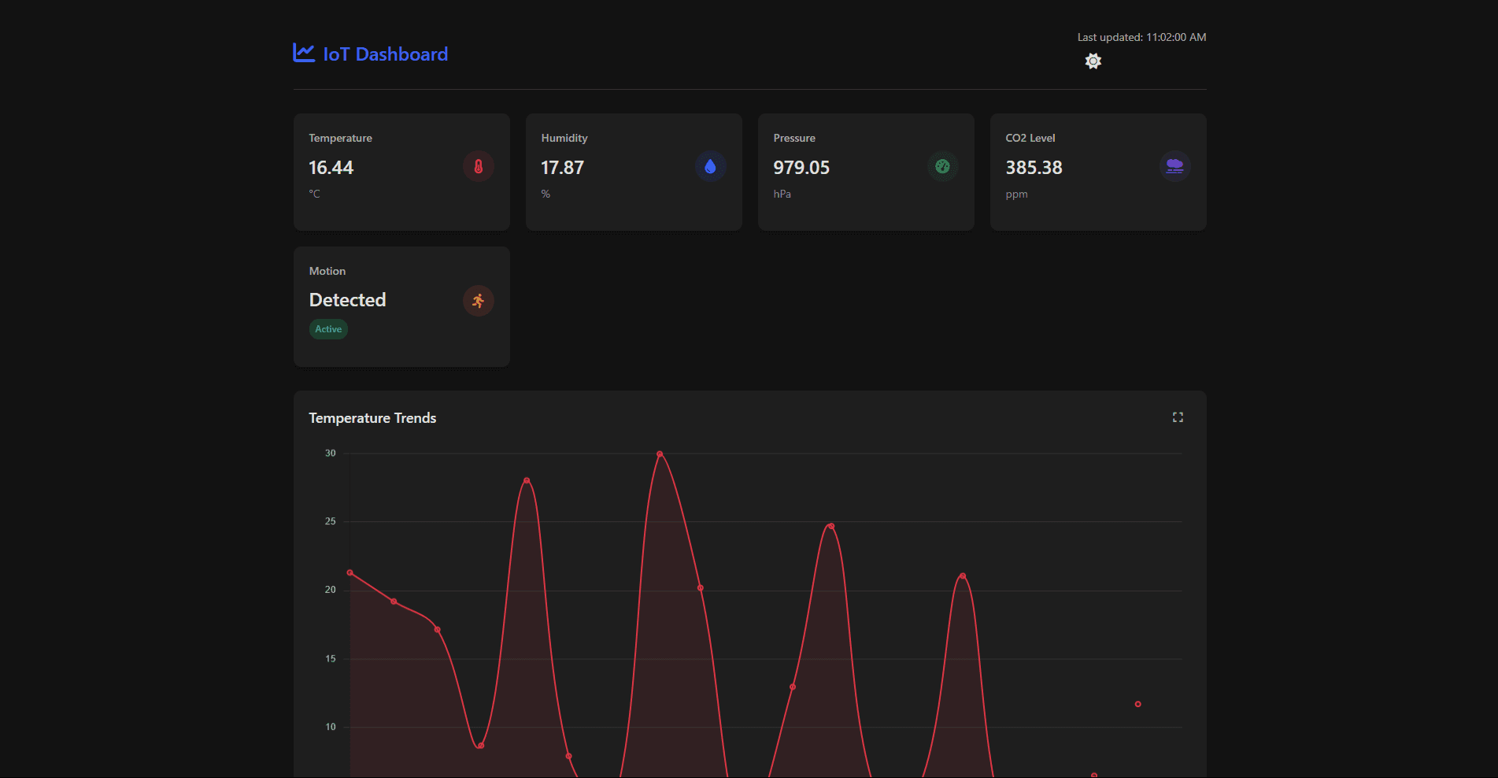This screenshot has width=1498, height=778.
Task: Click the Active status badge
Action: click(x=328, y=329)
